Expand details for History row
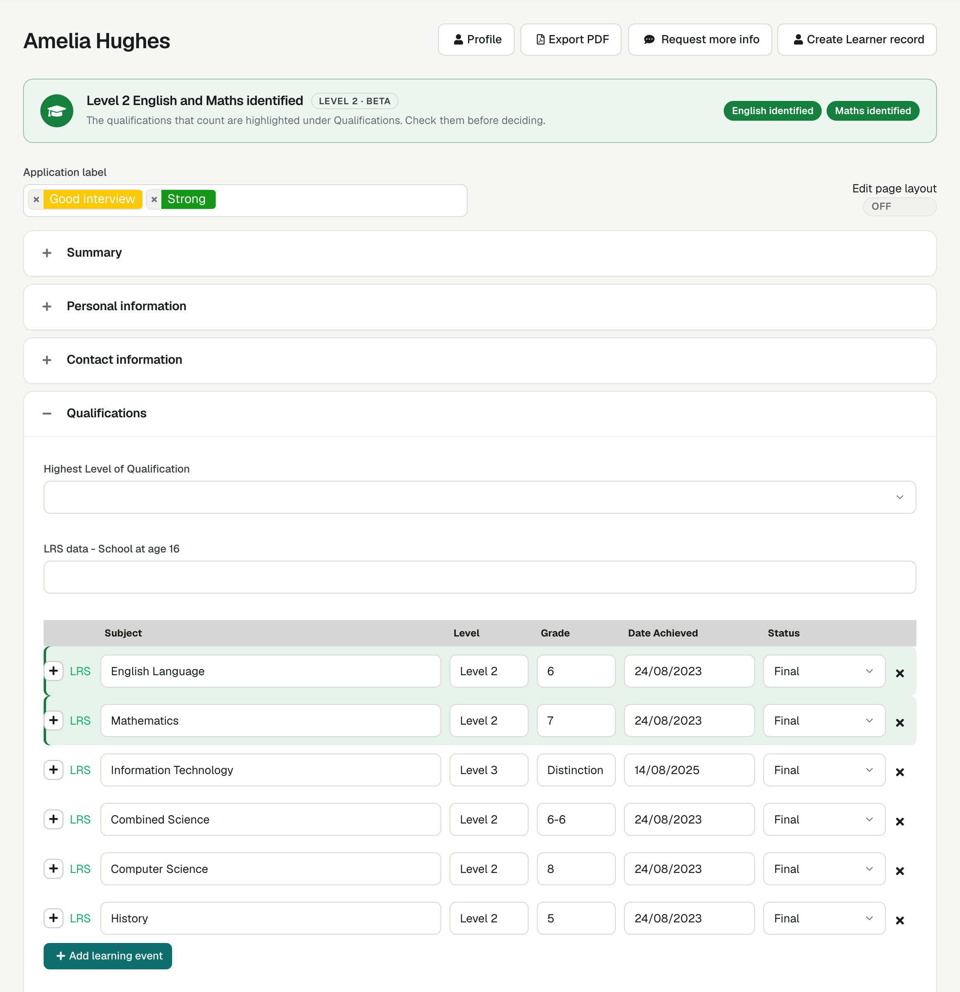Viewport: 960px width, 992px height. (x=54, y=918)
